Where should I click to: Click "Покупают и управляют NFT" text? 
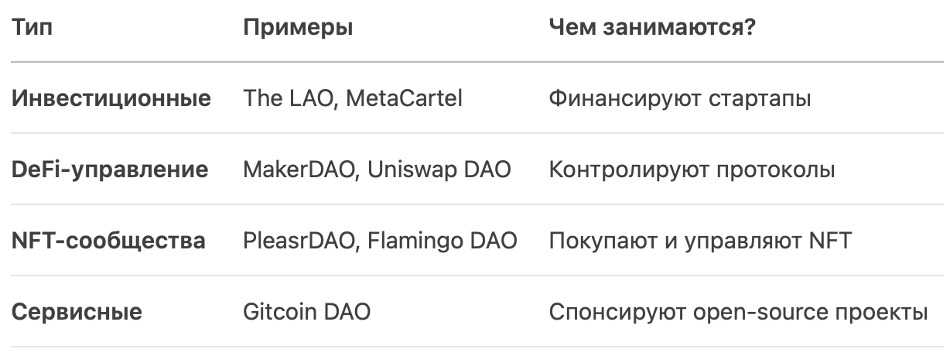pos(700,241)
